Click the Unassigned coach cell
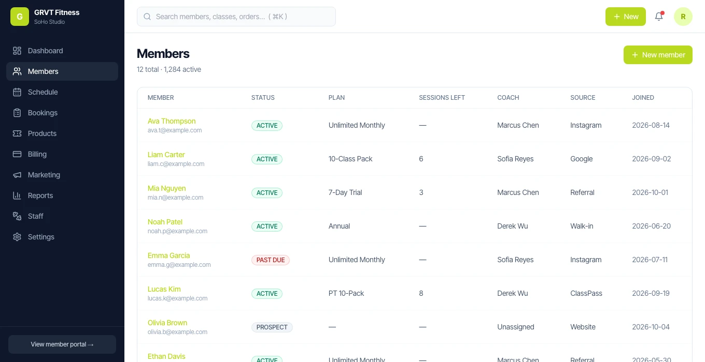Screen dimensions: 705x362 (516, 327)
